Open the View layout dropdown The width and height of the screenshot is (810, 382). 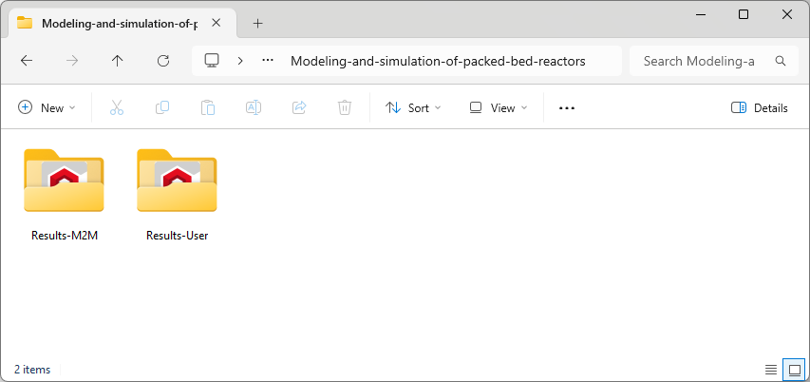pyautogui.click(x=494, y=108)
